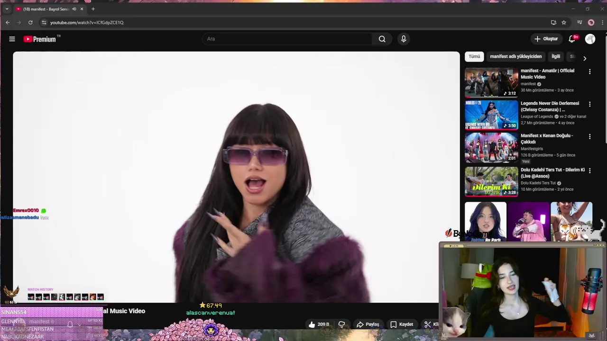Image resolution: width=607 pixels, height=341 pixels.
Task: Click Oluştur create button
Action: [546, 39]
